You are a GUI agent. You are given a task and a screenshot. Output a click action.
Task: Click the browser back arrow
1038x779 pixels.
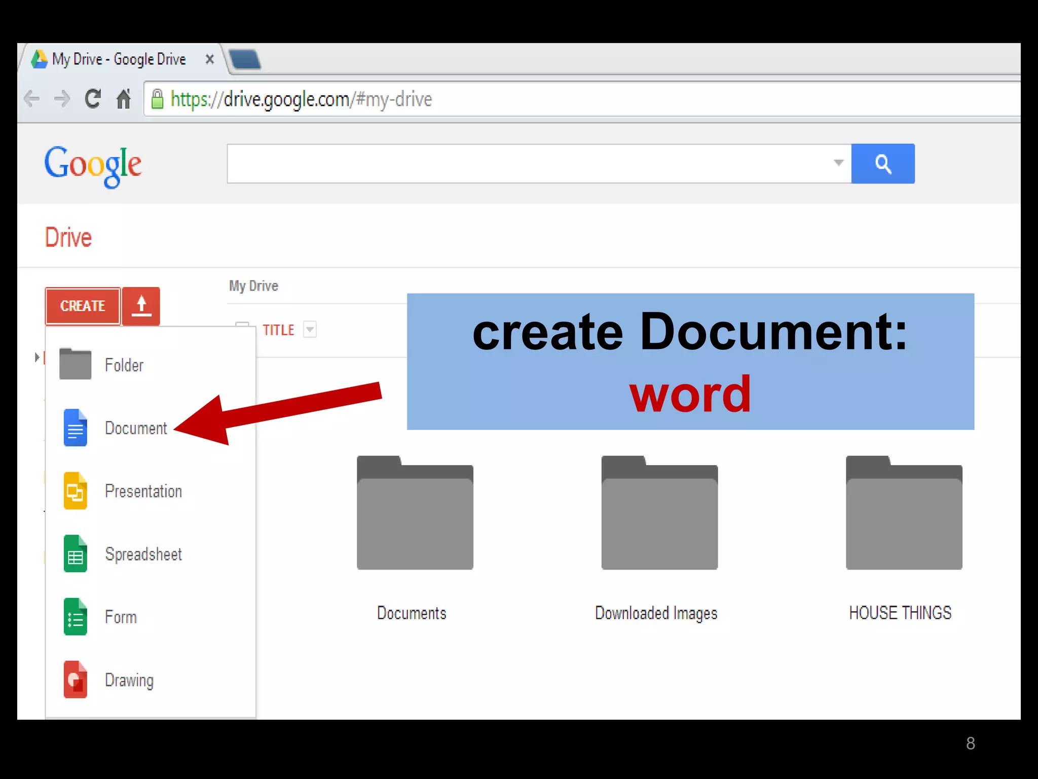[32, 99]
